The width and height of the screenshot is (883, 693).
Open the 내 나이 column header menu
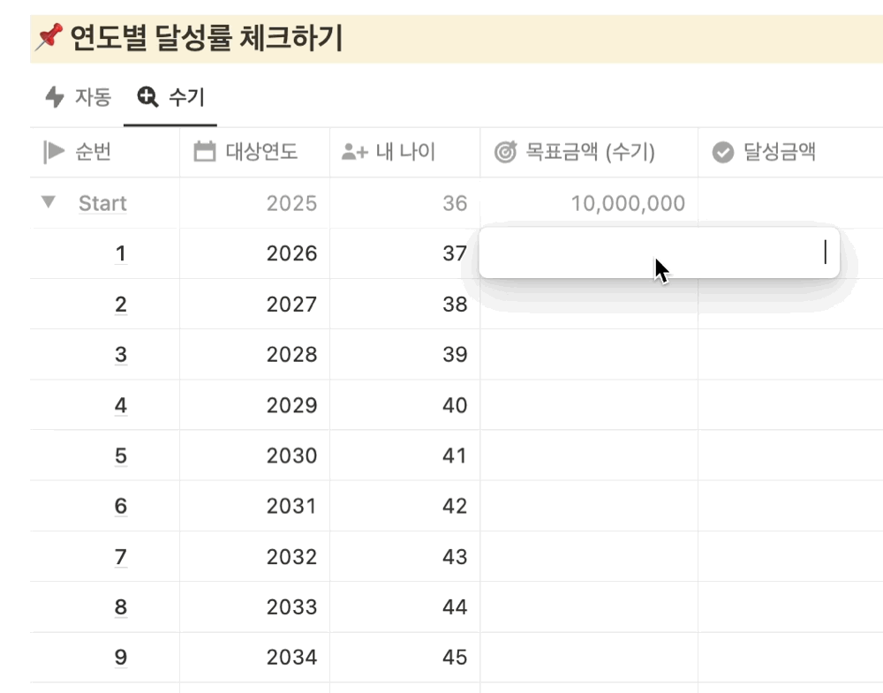(405, 152)
